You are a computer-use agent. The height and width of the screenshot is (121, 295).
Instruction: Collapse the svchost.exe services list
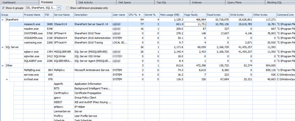7,80
